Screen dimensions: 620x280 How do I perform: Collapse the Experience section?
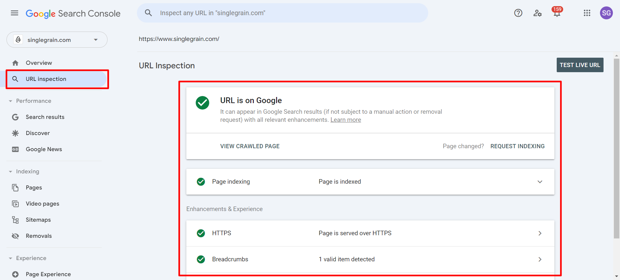10,258
